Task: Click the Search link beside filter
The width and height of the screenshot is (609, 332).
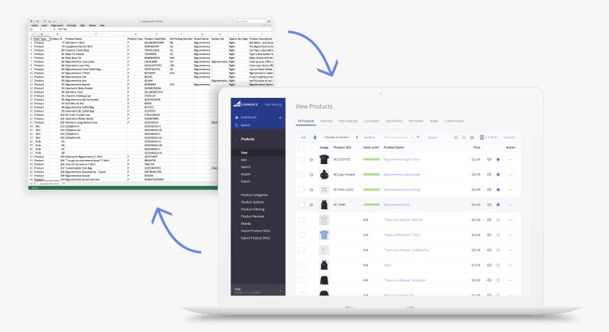Action: (432, 138)
